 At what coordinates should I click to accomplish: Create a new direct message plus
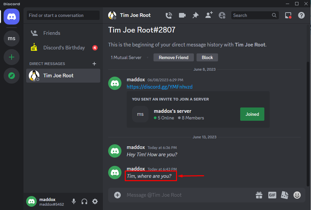(94, 64)
